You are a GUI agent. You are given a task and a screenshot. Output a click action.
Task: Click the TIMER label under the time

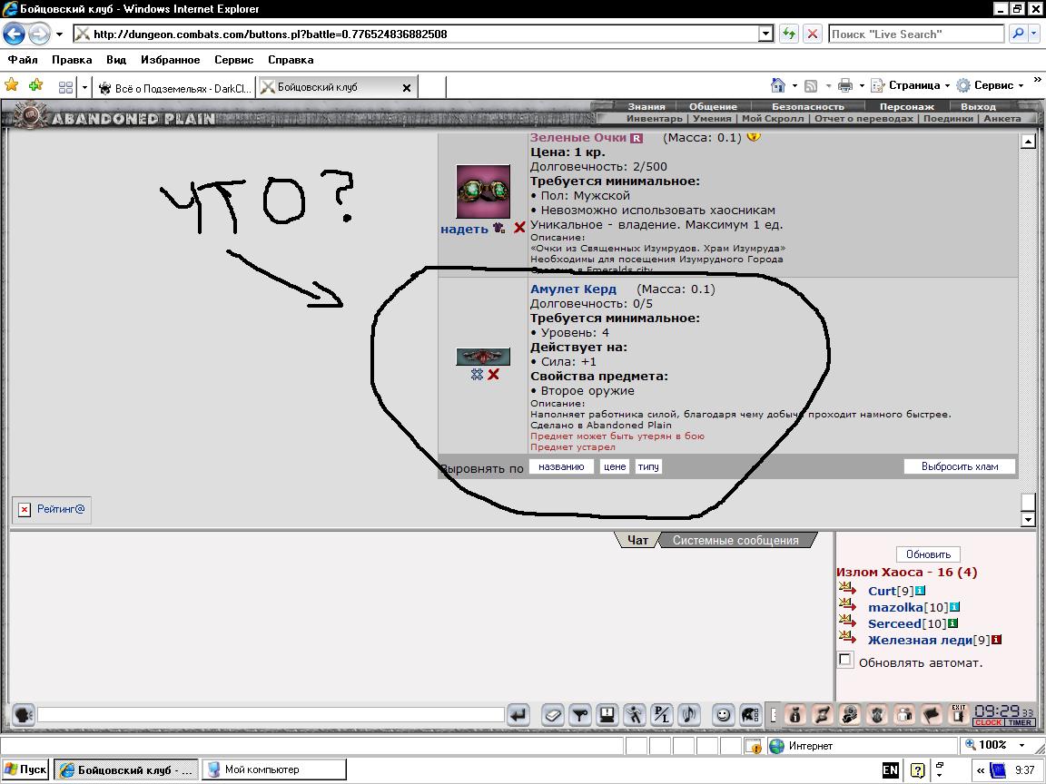click(x=1020, y=722)
